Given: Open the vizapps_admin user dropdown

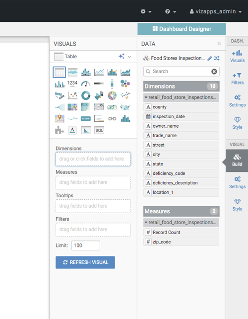Looking at the screenshot, I should tap(215, 11).
